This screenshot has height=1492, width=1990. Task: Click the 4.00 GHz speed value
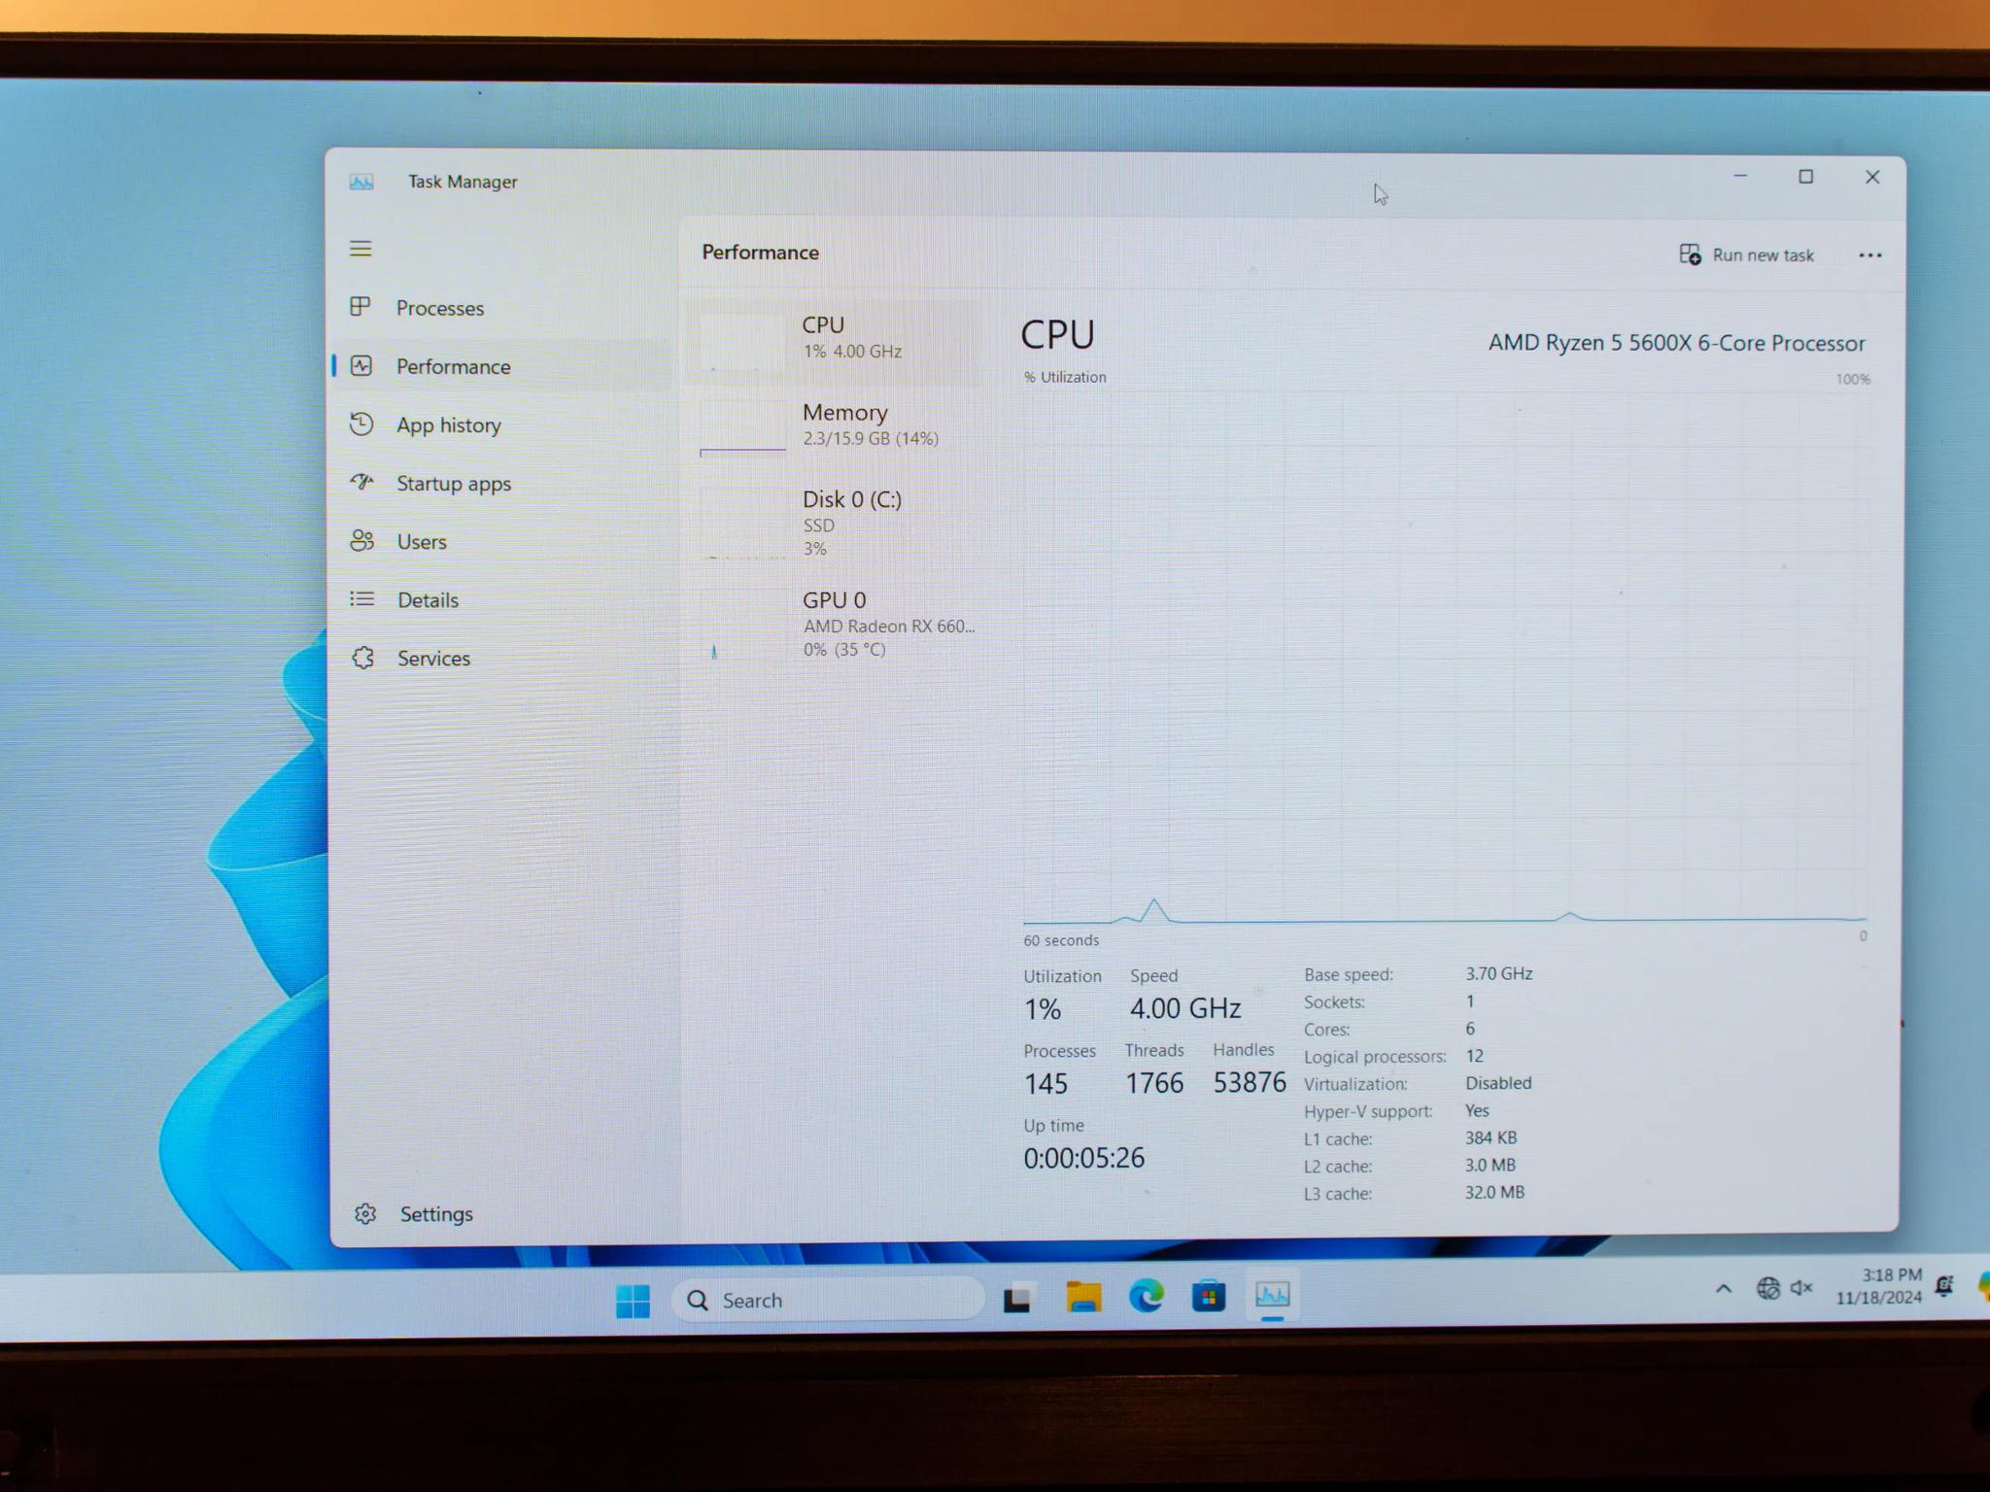(x=1185, y=1008)
